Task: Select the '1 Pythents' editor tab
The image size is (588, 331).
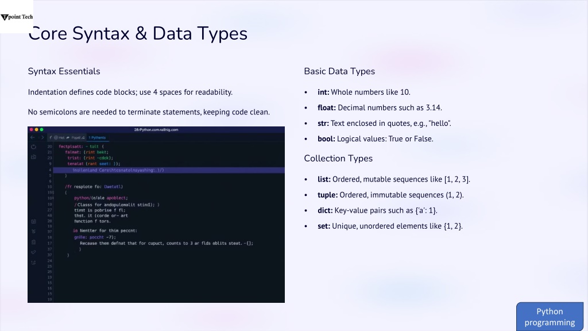Action: pos(97,138)
